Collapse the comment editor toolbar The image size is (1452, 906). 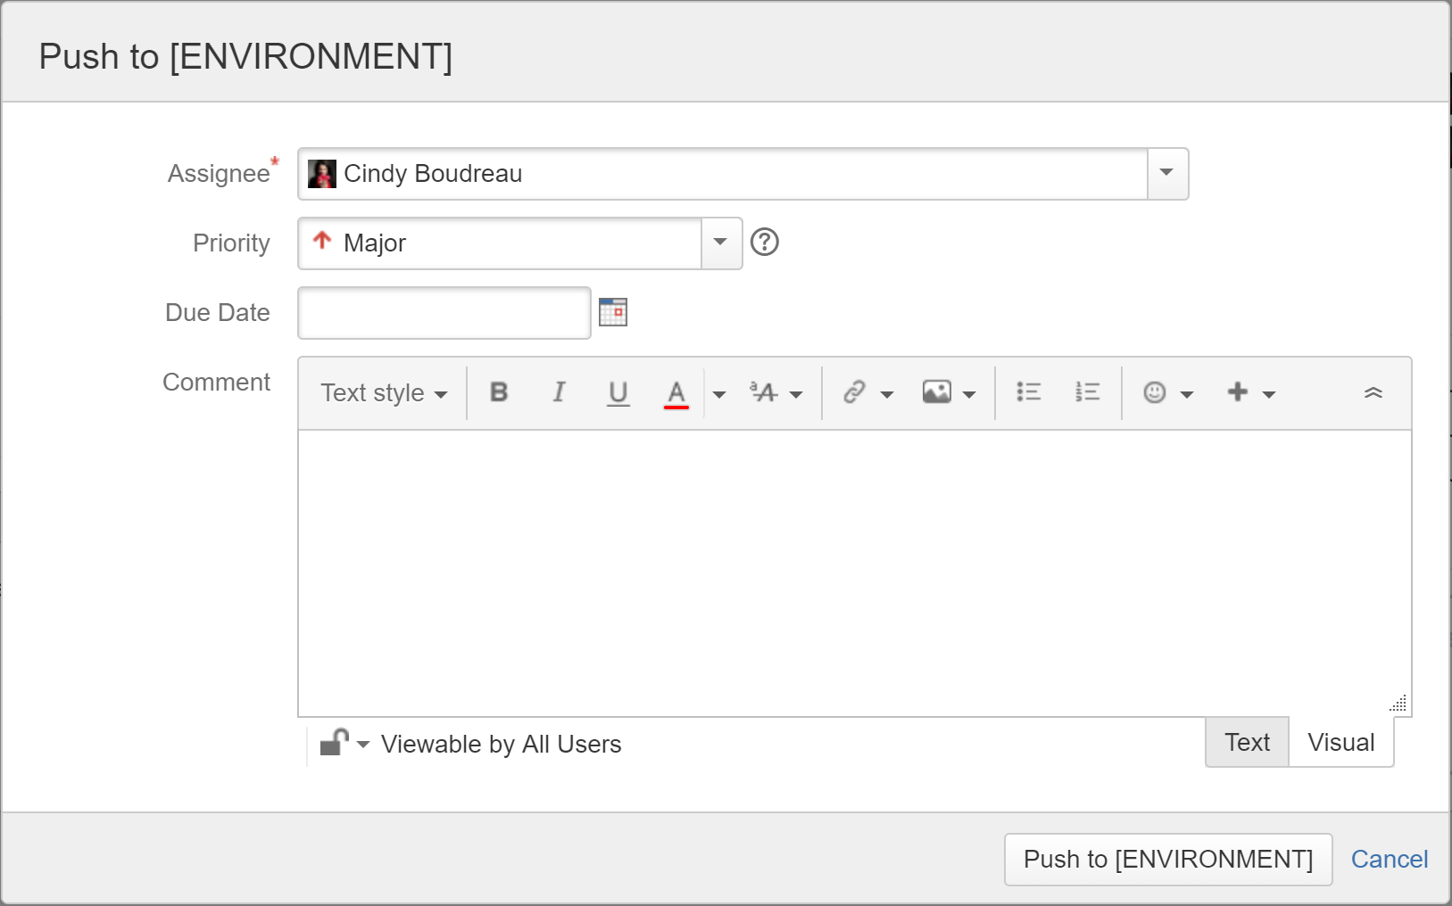pyautogui.click(x=1373, y=392)
